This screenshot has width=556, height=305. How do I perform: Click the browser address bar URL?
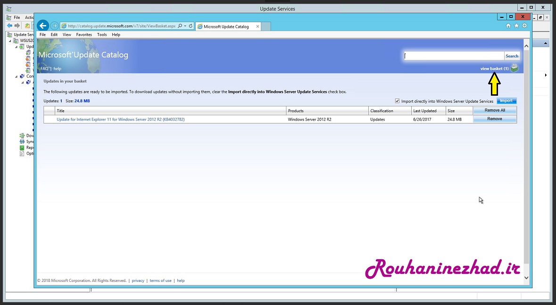pyautogui.click(x=122, y=26)
